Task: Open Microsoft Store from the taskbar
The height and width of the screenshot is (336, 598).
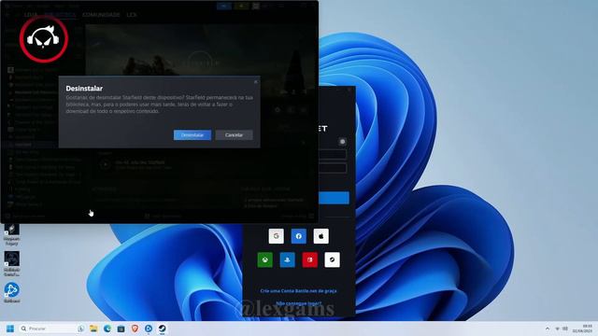Action: point(121,329)
